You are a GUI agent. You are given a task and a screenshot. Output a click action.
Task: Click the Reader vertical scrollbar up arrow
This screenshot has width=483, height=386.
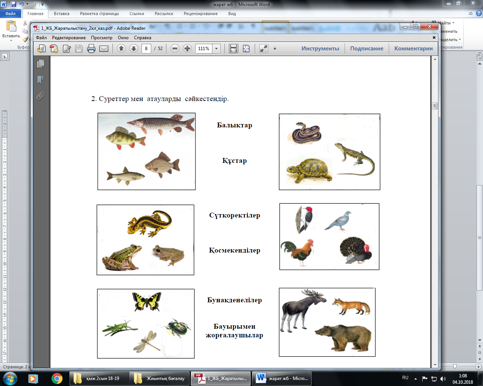(435, 59)
